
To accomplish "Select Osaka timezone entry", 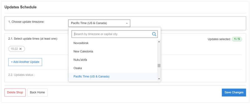I will [x=113, y=68].
